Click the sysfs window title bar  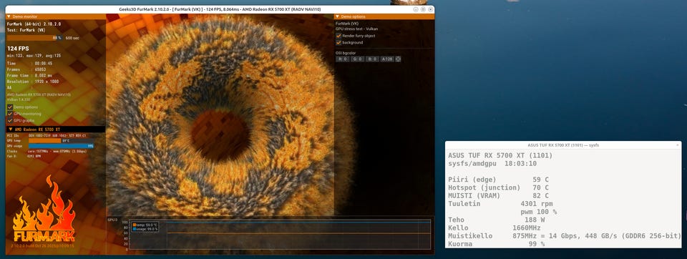(x=563, y=145)
